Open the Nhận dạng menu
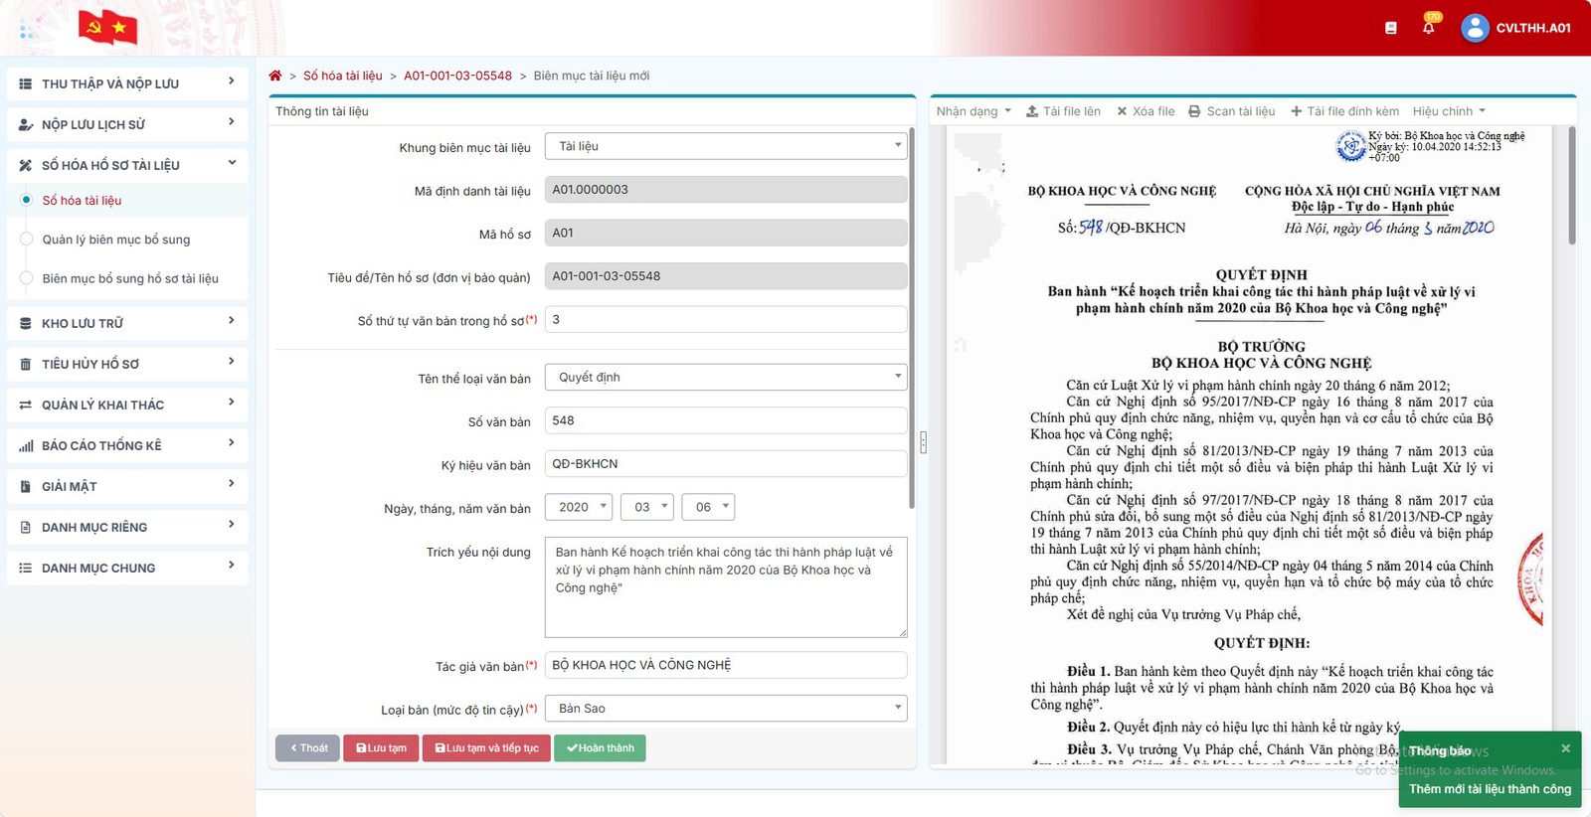Image resolution: width=1591 pixels, height=817 pixels. [973, 111]
